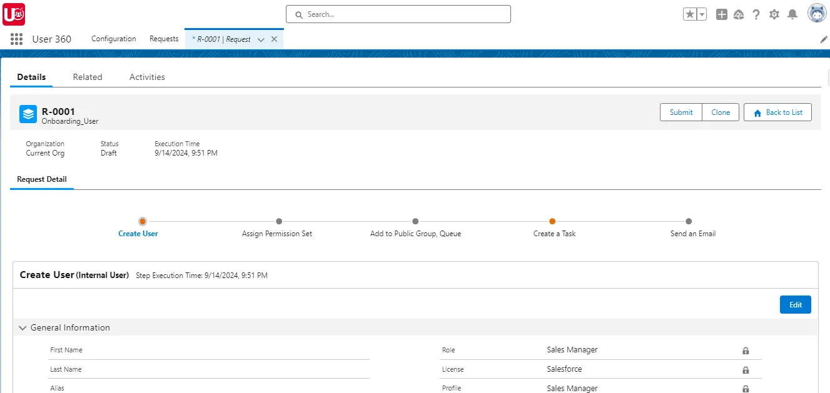Click the global Search field
830x393 pixels.
398,14
